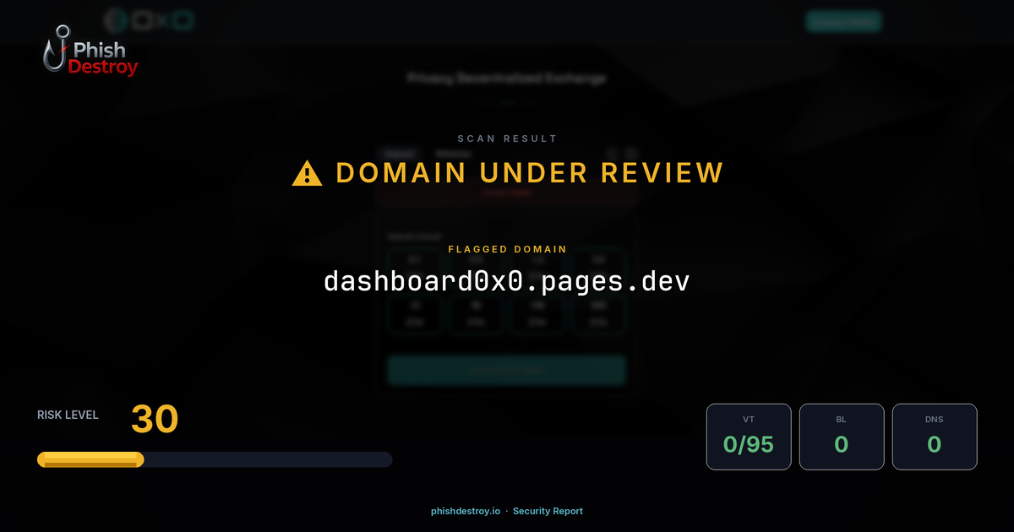Toggle the scan result status indicator

click(x=506, y=138)
